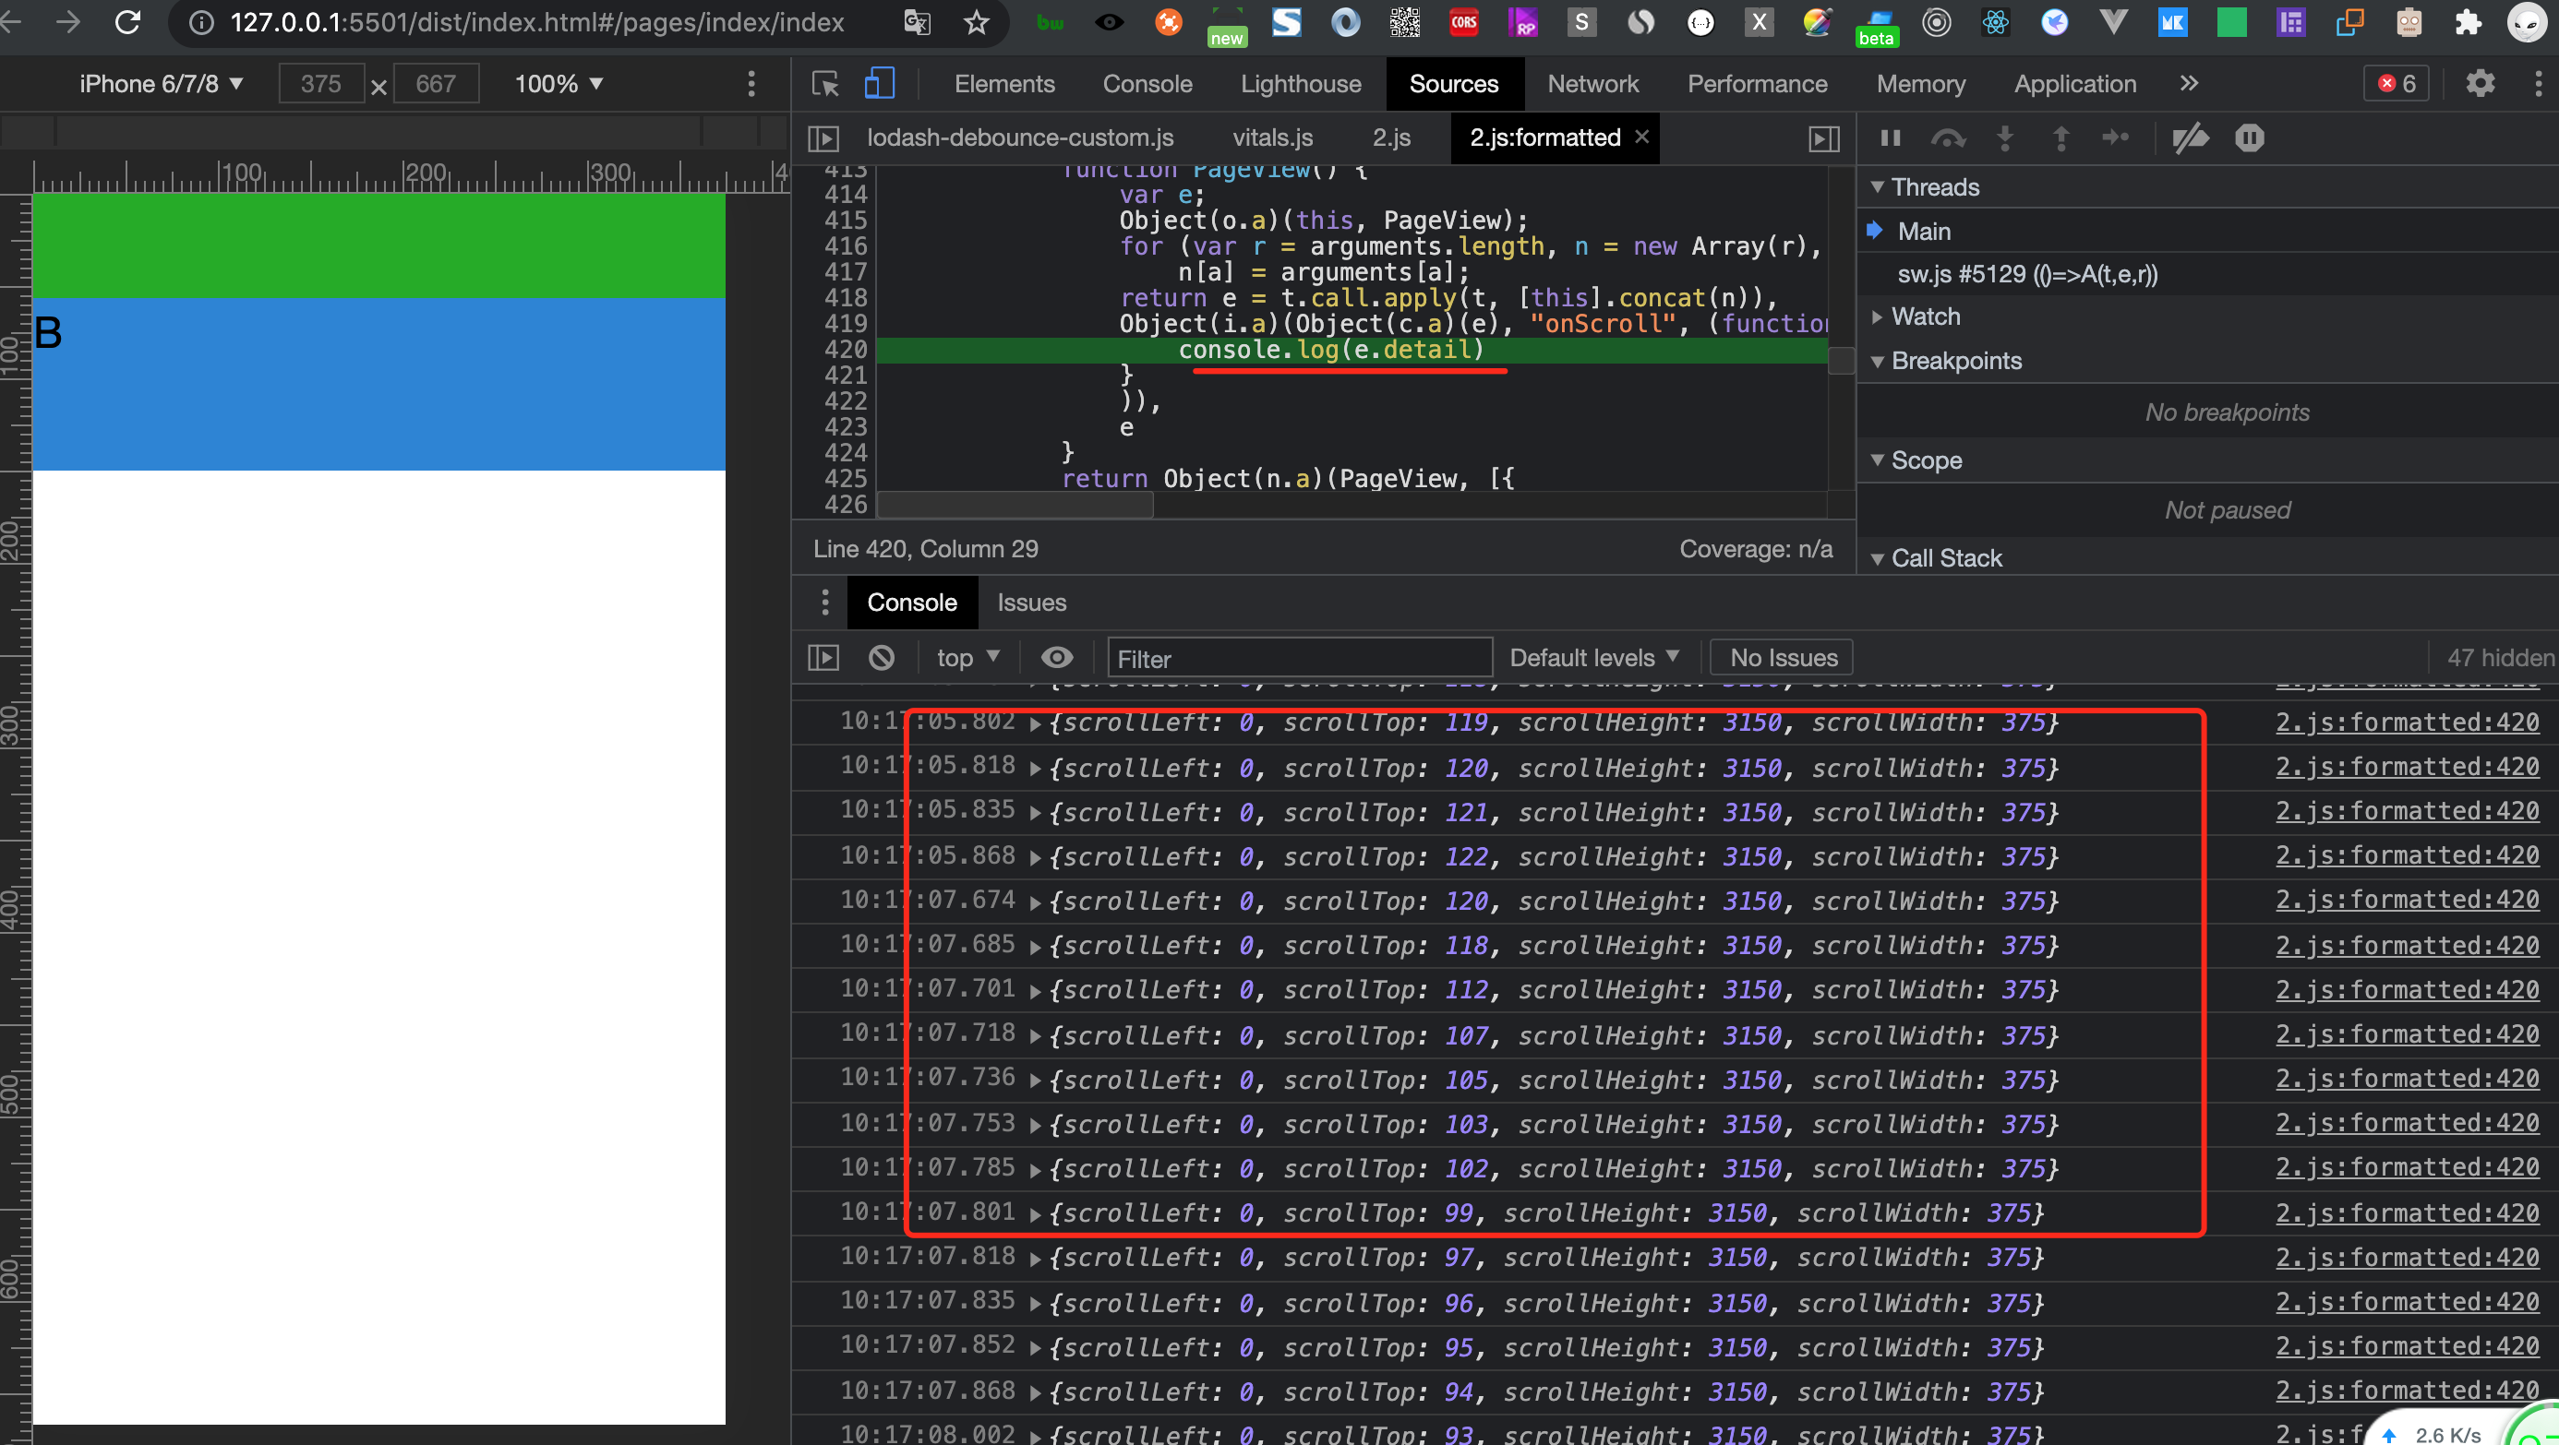Open the Issues tab
Image resolution: width=2559 pixels, height=1445 pixels.
[1031, 602]
